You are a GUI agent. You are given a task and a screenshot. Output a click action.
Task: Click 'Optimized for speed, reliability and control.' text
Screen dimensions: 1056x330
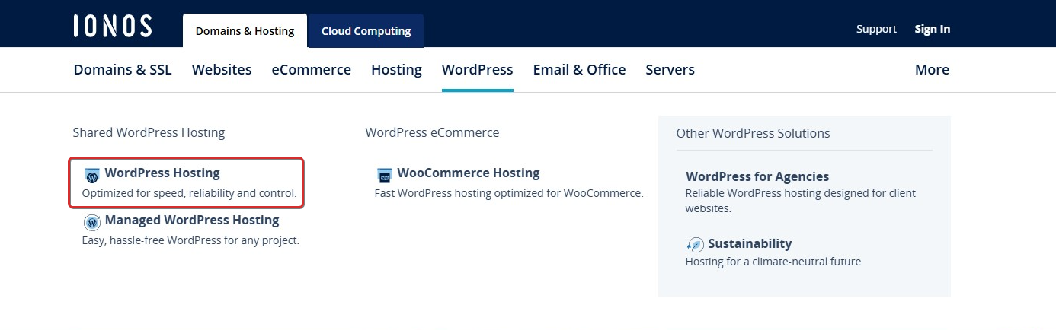click(189, 193)
